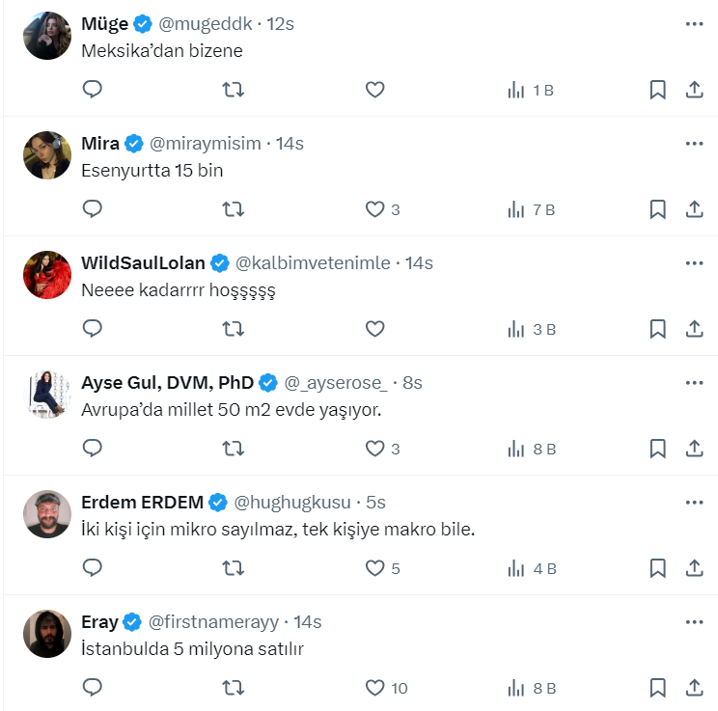718x711 pixels.
Task: Open more options on WildSaulLolan's tweet
Action: (694, 263)
